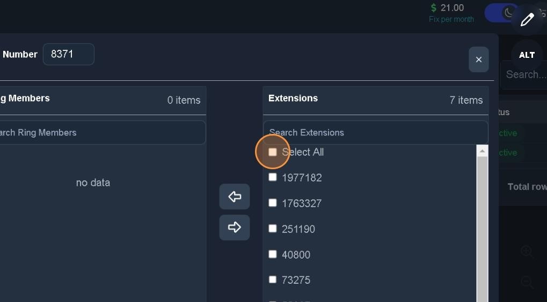The height and width of the screenshot is (302, 547).
Task: Select extension 1763327 checkbox
Action: [273, 203]
